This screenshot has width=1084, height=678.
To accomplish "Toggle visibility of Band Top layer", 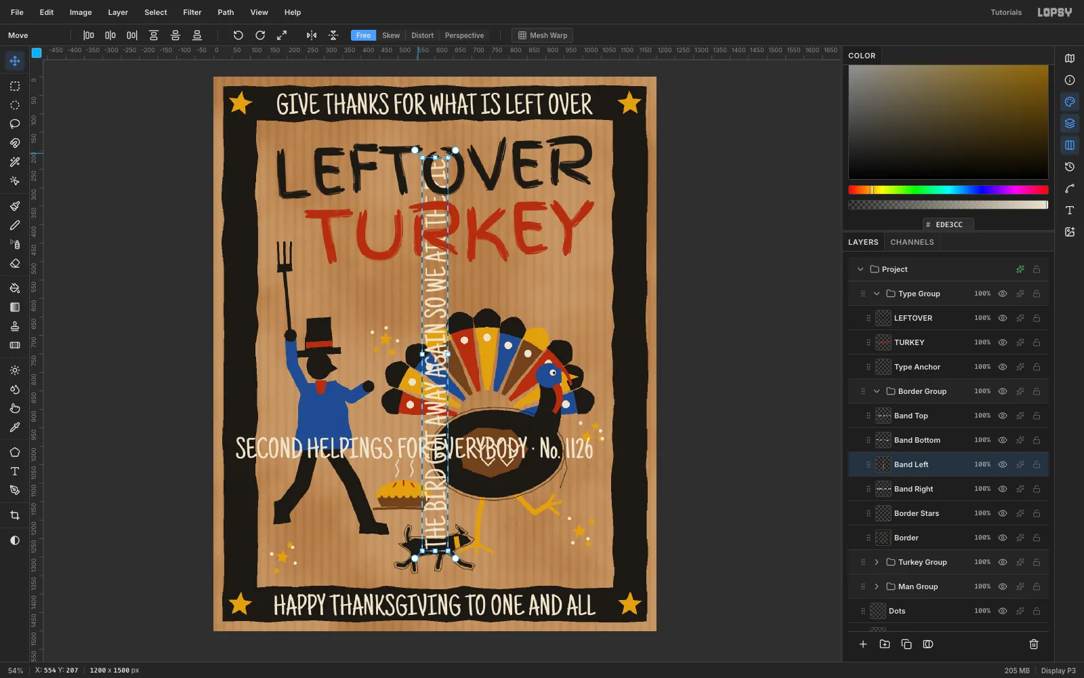I will click(1003, 416).
